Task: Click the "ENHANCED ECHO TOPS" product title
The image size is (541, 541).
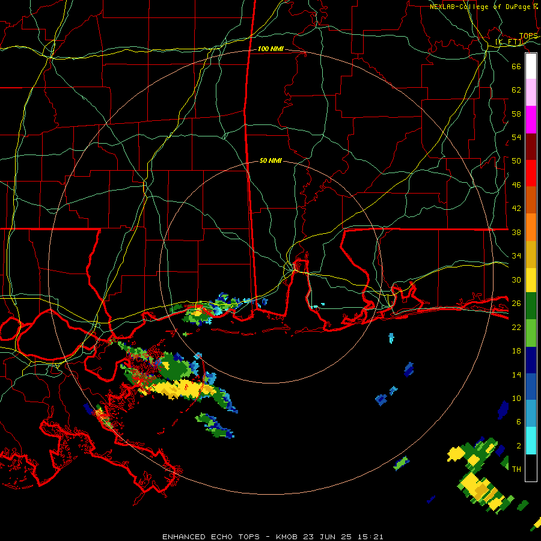Action: pos(211,537)
